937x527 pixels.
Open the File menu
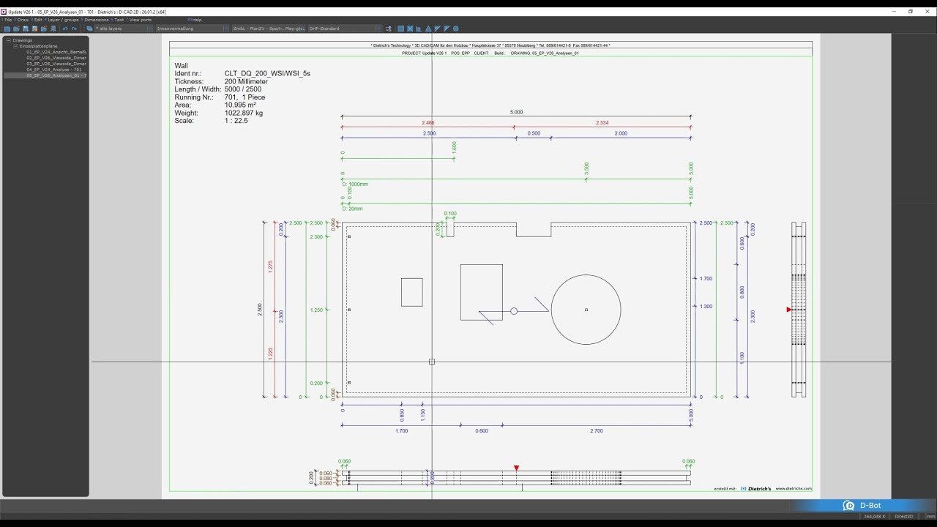tap(8, 20)
